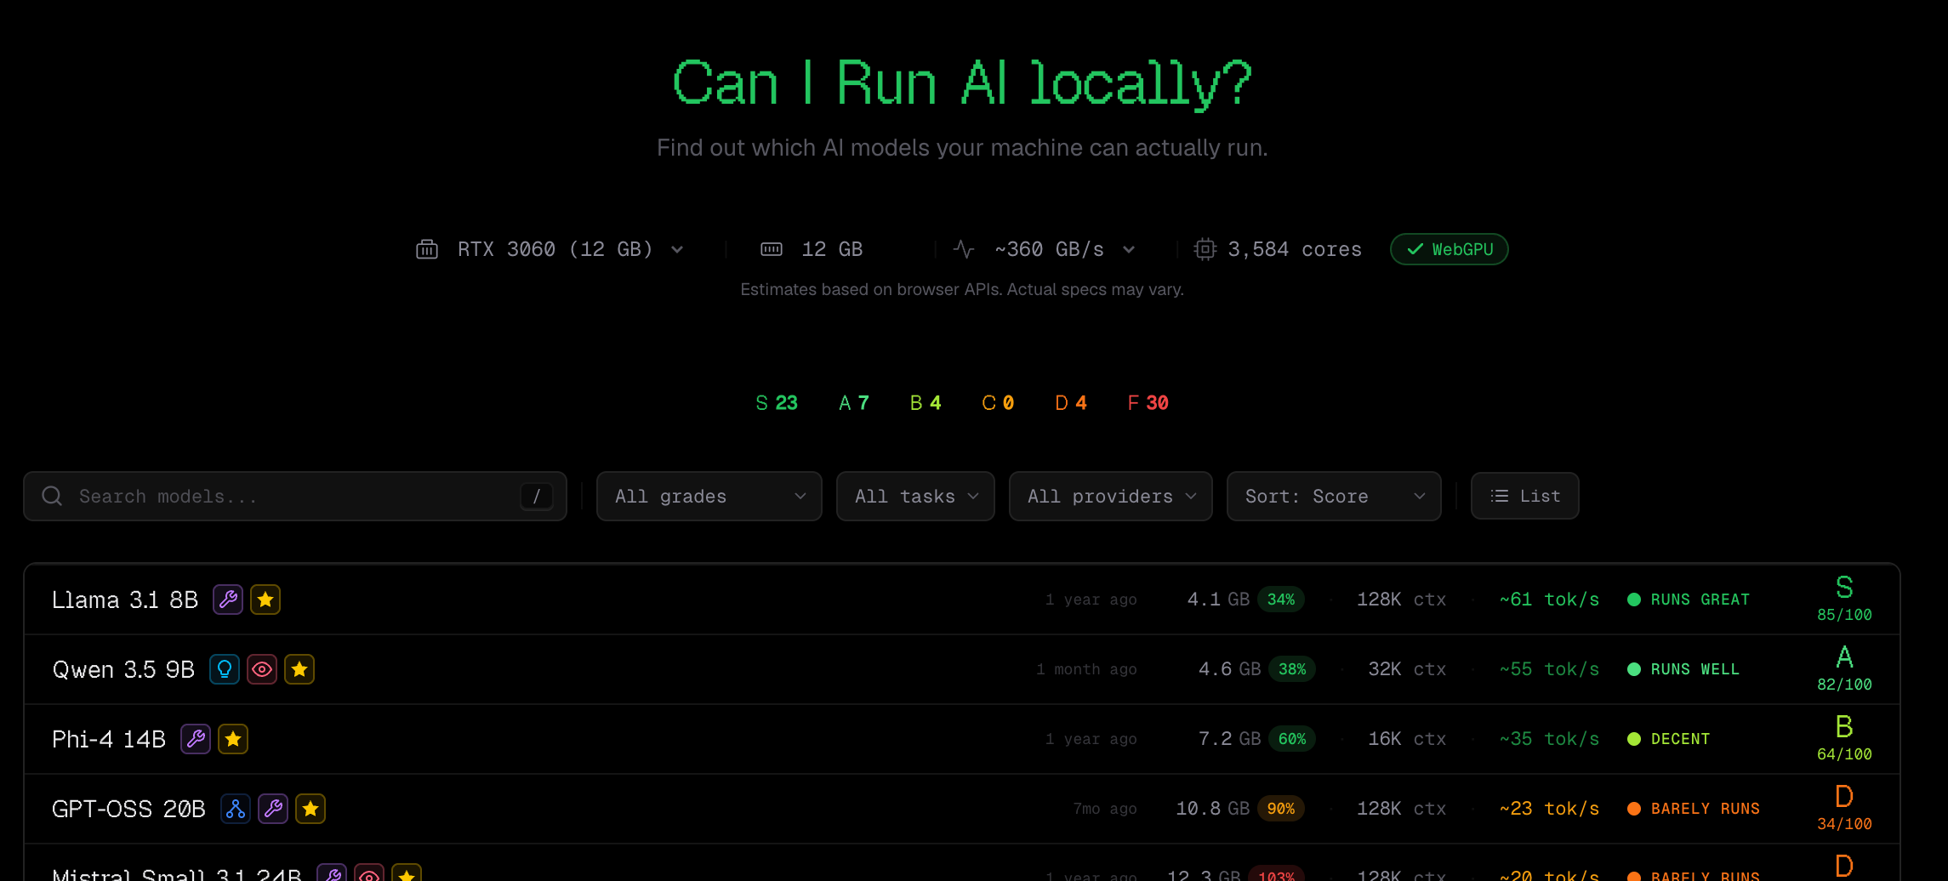Click the 34% VRAM usage badge for Llama
1948x881 pixels.
(x=1281, y=600)
